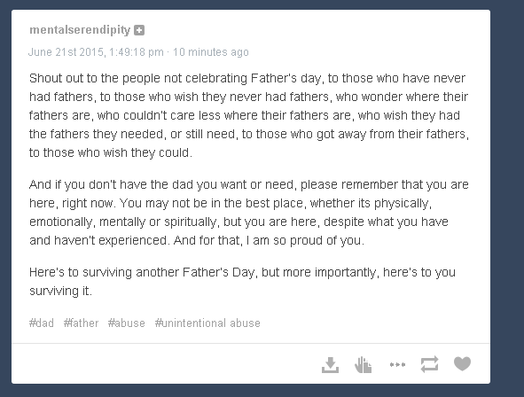Click the text 'to those who wish they could.'
Viewport: 524px width, 397px height.
tap(111, 152)
